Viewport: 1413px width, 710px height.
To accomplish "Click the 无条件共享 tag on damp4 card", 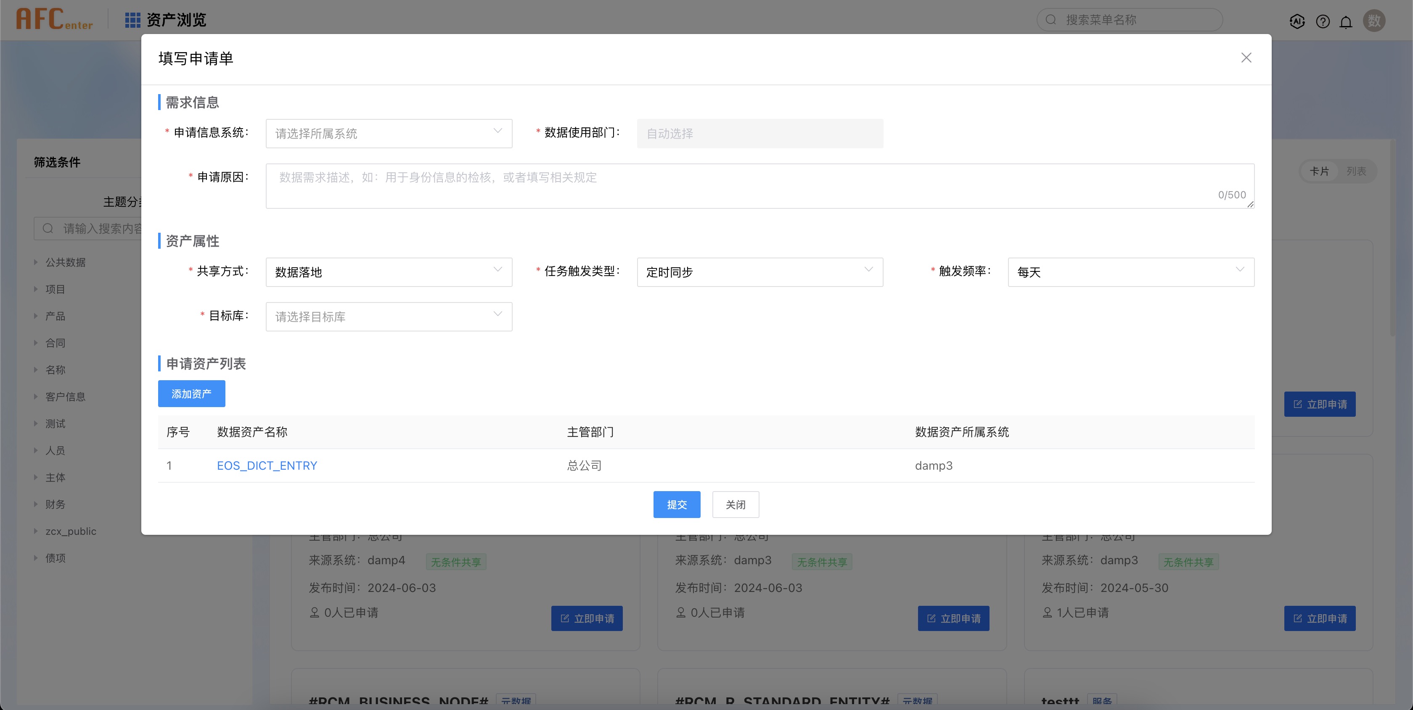I will point(456,562).
